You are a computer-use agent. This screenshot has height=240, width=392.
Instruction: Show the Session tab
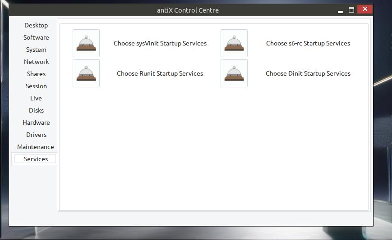36,86
